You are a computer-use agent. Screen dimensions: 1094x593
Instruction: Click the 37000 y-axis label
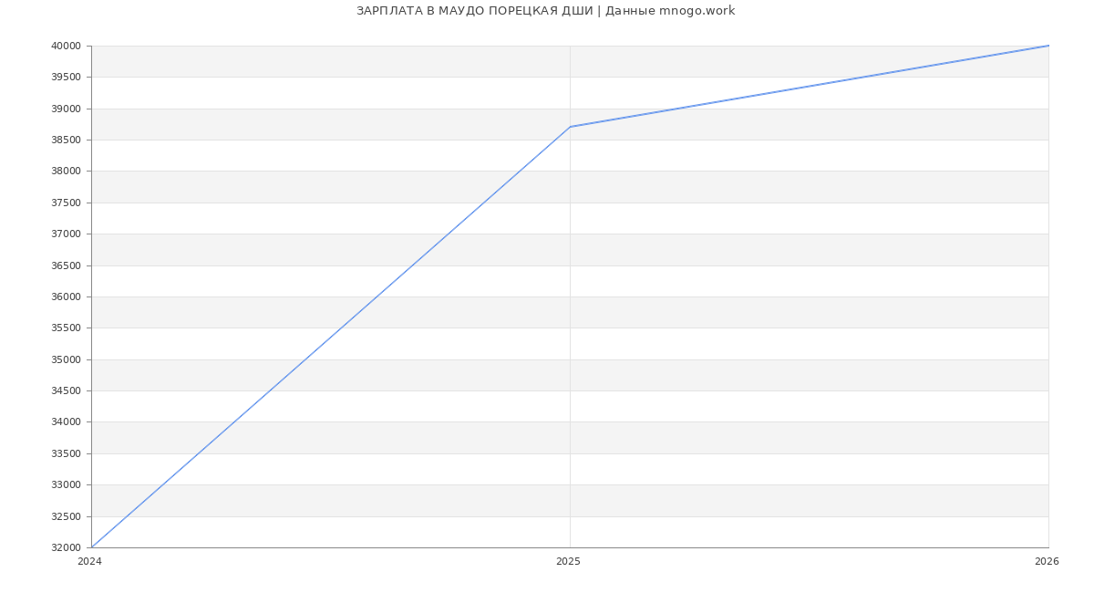tap(67, 234)
